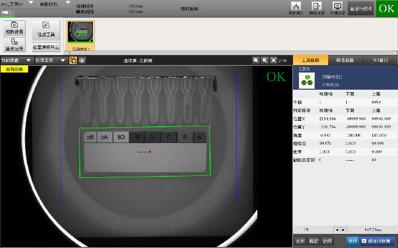
Task: Select the T201 tool thumbnail
Action: (80, 36)
